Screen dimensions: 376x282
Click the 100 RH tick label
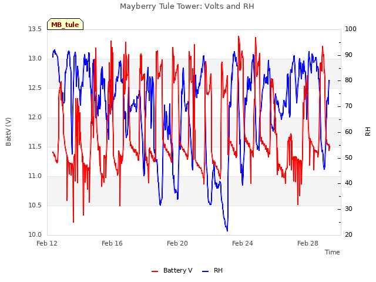point(350,29)
